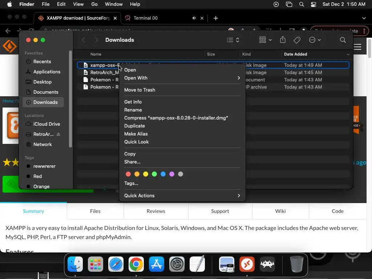Click the Chrome new tab plus button
Screen dimensions: 372x279
216,18
